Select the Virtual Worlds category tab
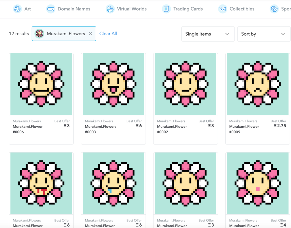The height and width of the screenshot is (228, 291). pos(126,9)
